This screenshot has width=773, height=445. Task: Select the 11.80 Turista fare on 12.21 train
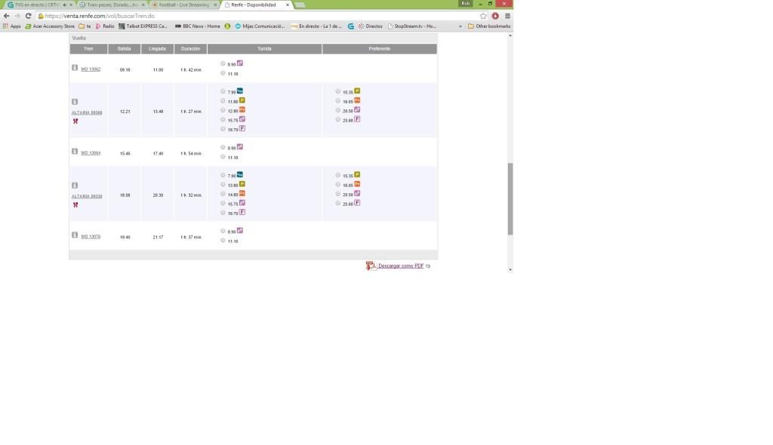[x=223, y=100]
